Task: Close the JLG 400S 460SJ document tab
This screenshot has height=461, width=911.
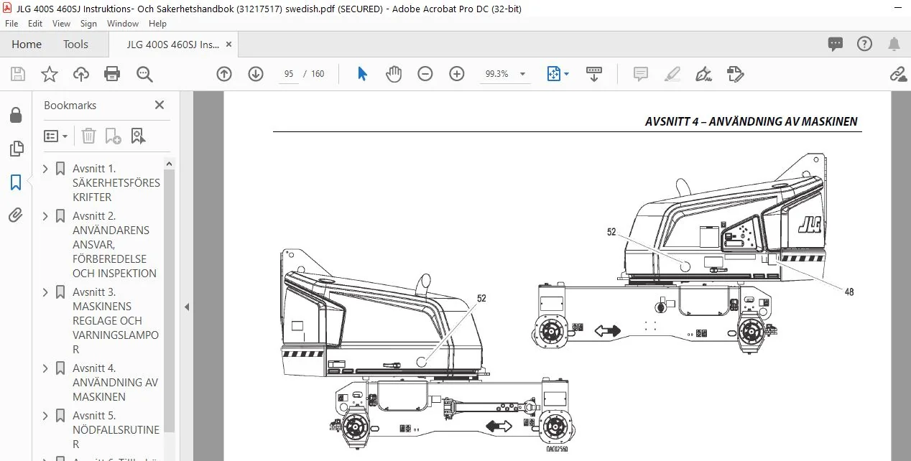Action: (x=229, y=44)
